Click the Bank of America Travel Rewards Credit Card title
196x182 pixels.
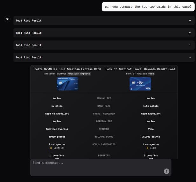click(140, 69)
